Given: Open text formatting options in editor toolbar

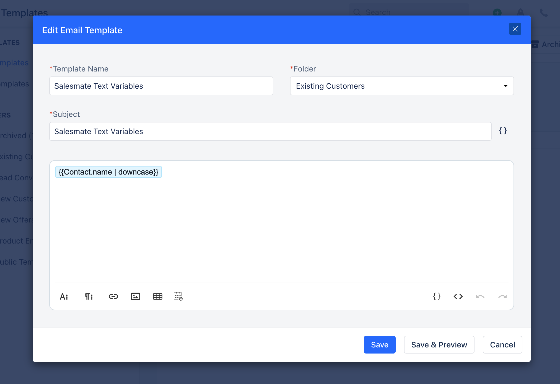Looking at the screenshot, I should (64, 296).
